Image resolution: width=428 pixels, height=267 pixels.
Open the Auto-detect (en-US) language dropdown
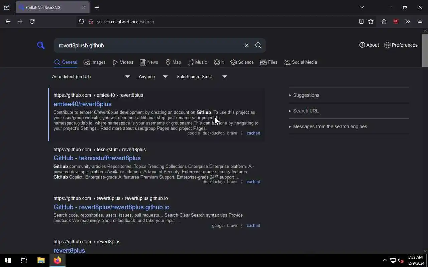[x=91, y=76]
